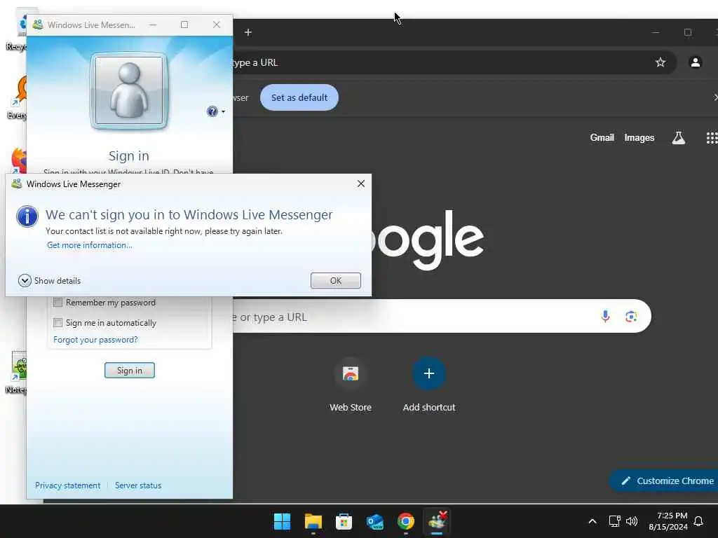Search by image with Google Lens icon
This screenshot has height=538, width=718.
[x=631, y=316]
